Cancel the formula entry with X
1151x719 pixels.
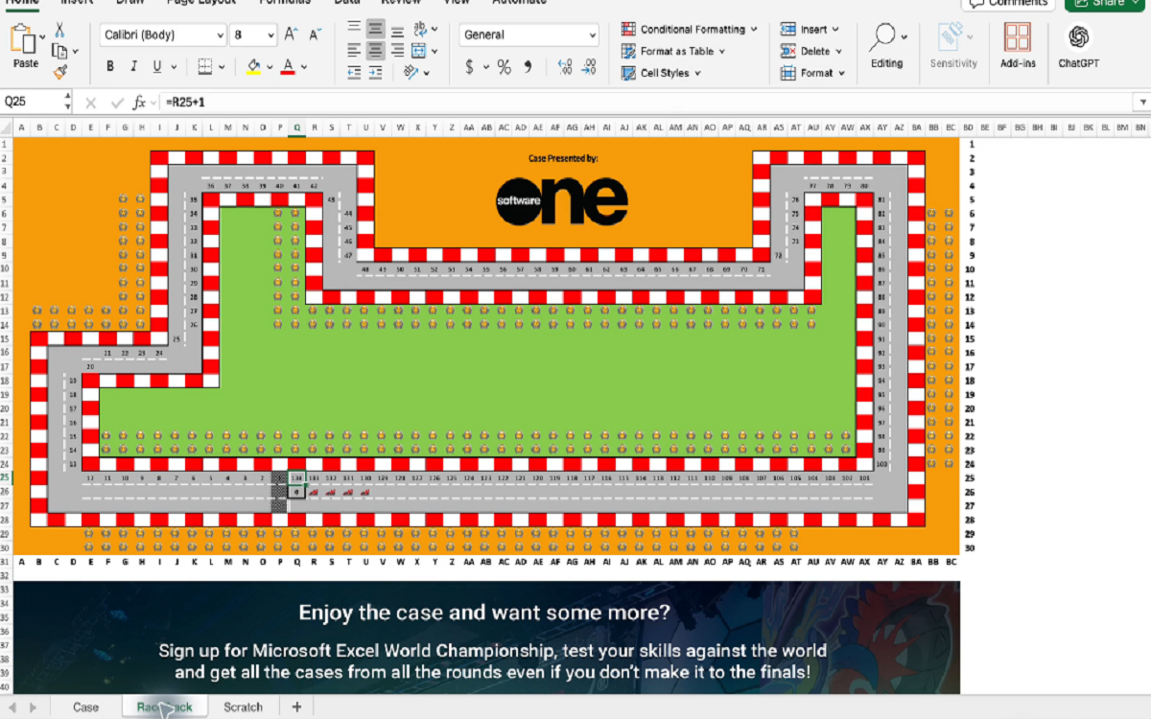(x=91, y=103)
